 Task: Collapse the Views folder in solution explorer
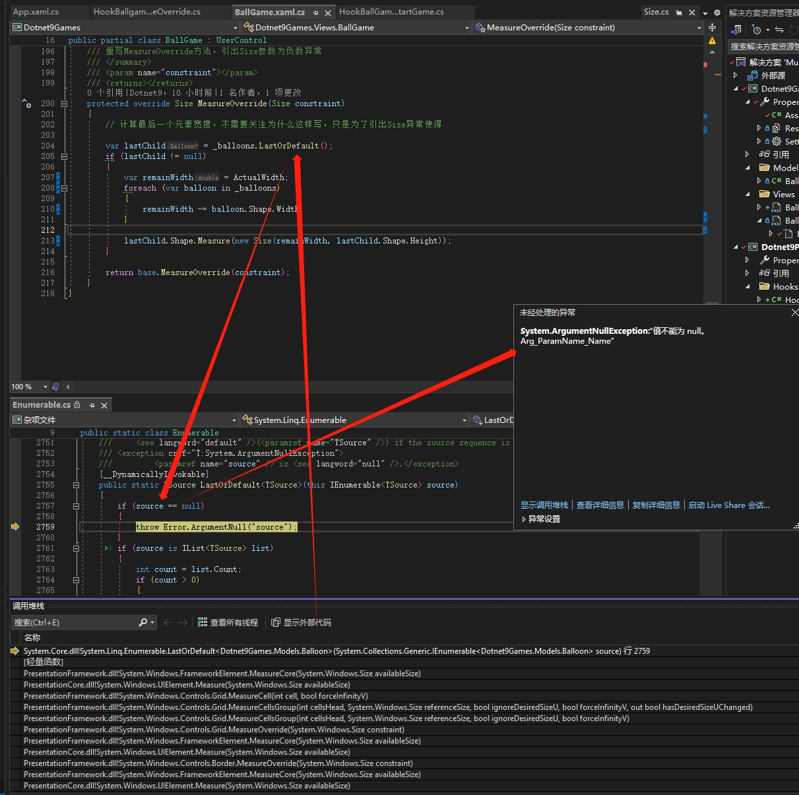748,194
